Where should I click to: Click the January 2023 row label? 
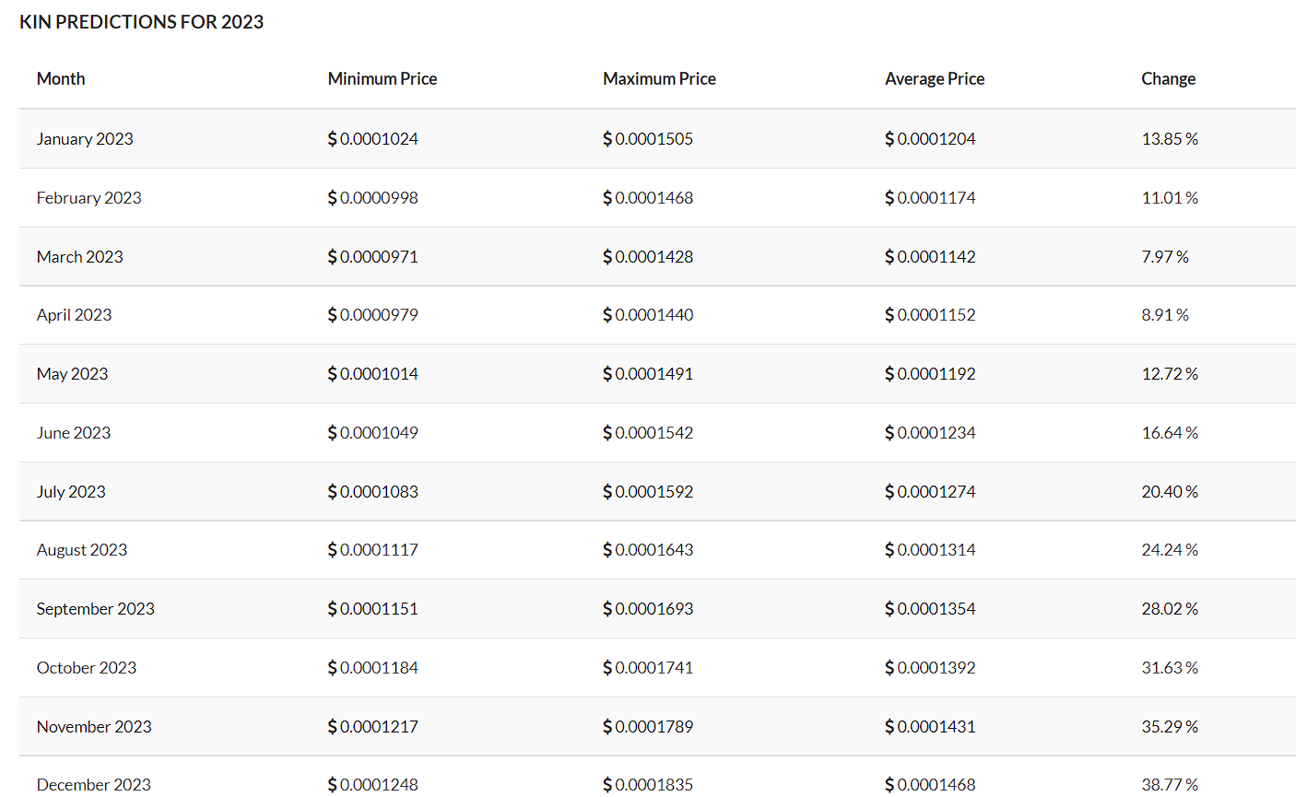tap(85, 138)
